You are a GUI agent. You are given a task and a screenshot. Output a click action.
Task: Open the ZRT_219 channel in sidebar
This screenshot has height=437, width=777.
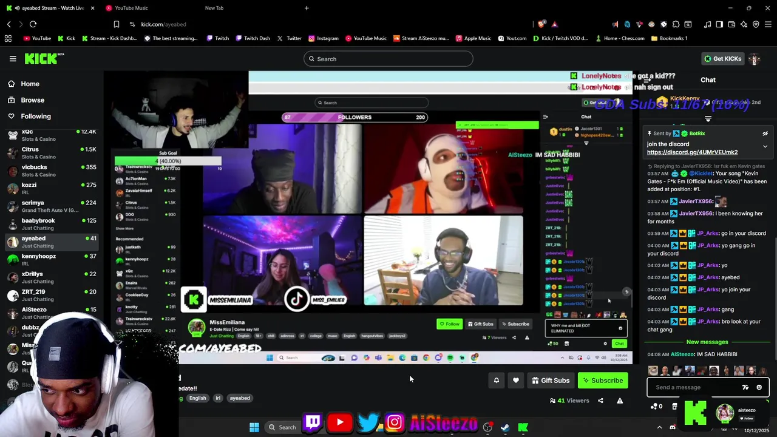click(x=52, y=295)
